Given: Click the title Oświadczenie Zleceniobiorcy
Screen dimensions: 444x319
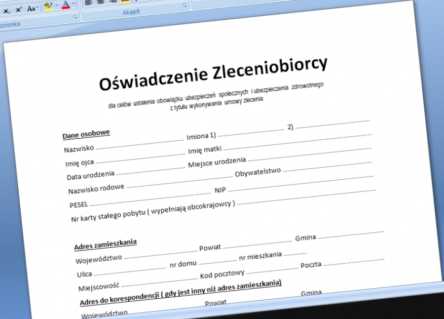Looking at the screenshot, I should 213,74.
